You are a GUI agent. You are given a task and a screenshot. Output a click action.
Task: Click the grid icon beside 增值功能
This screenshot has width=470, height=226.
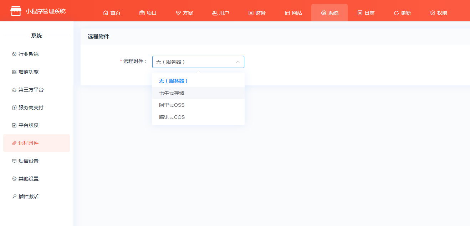click(x=14, y=72)
